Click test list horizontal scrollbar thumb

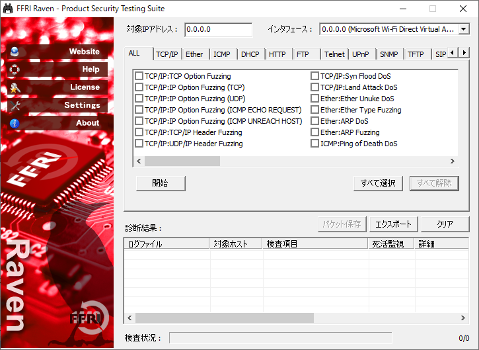coord(182,161)
